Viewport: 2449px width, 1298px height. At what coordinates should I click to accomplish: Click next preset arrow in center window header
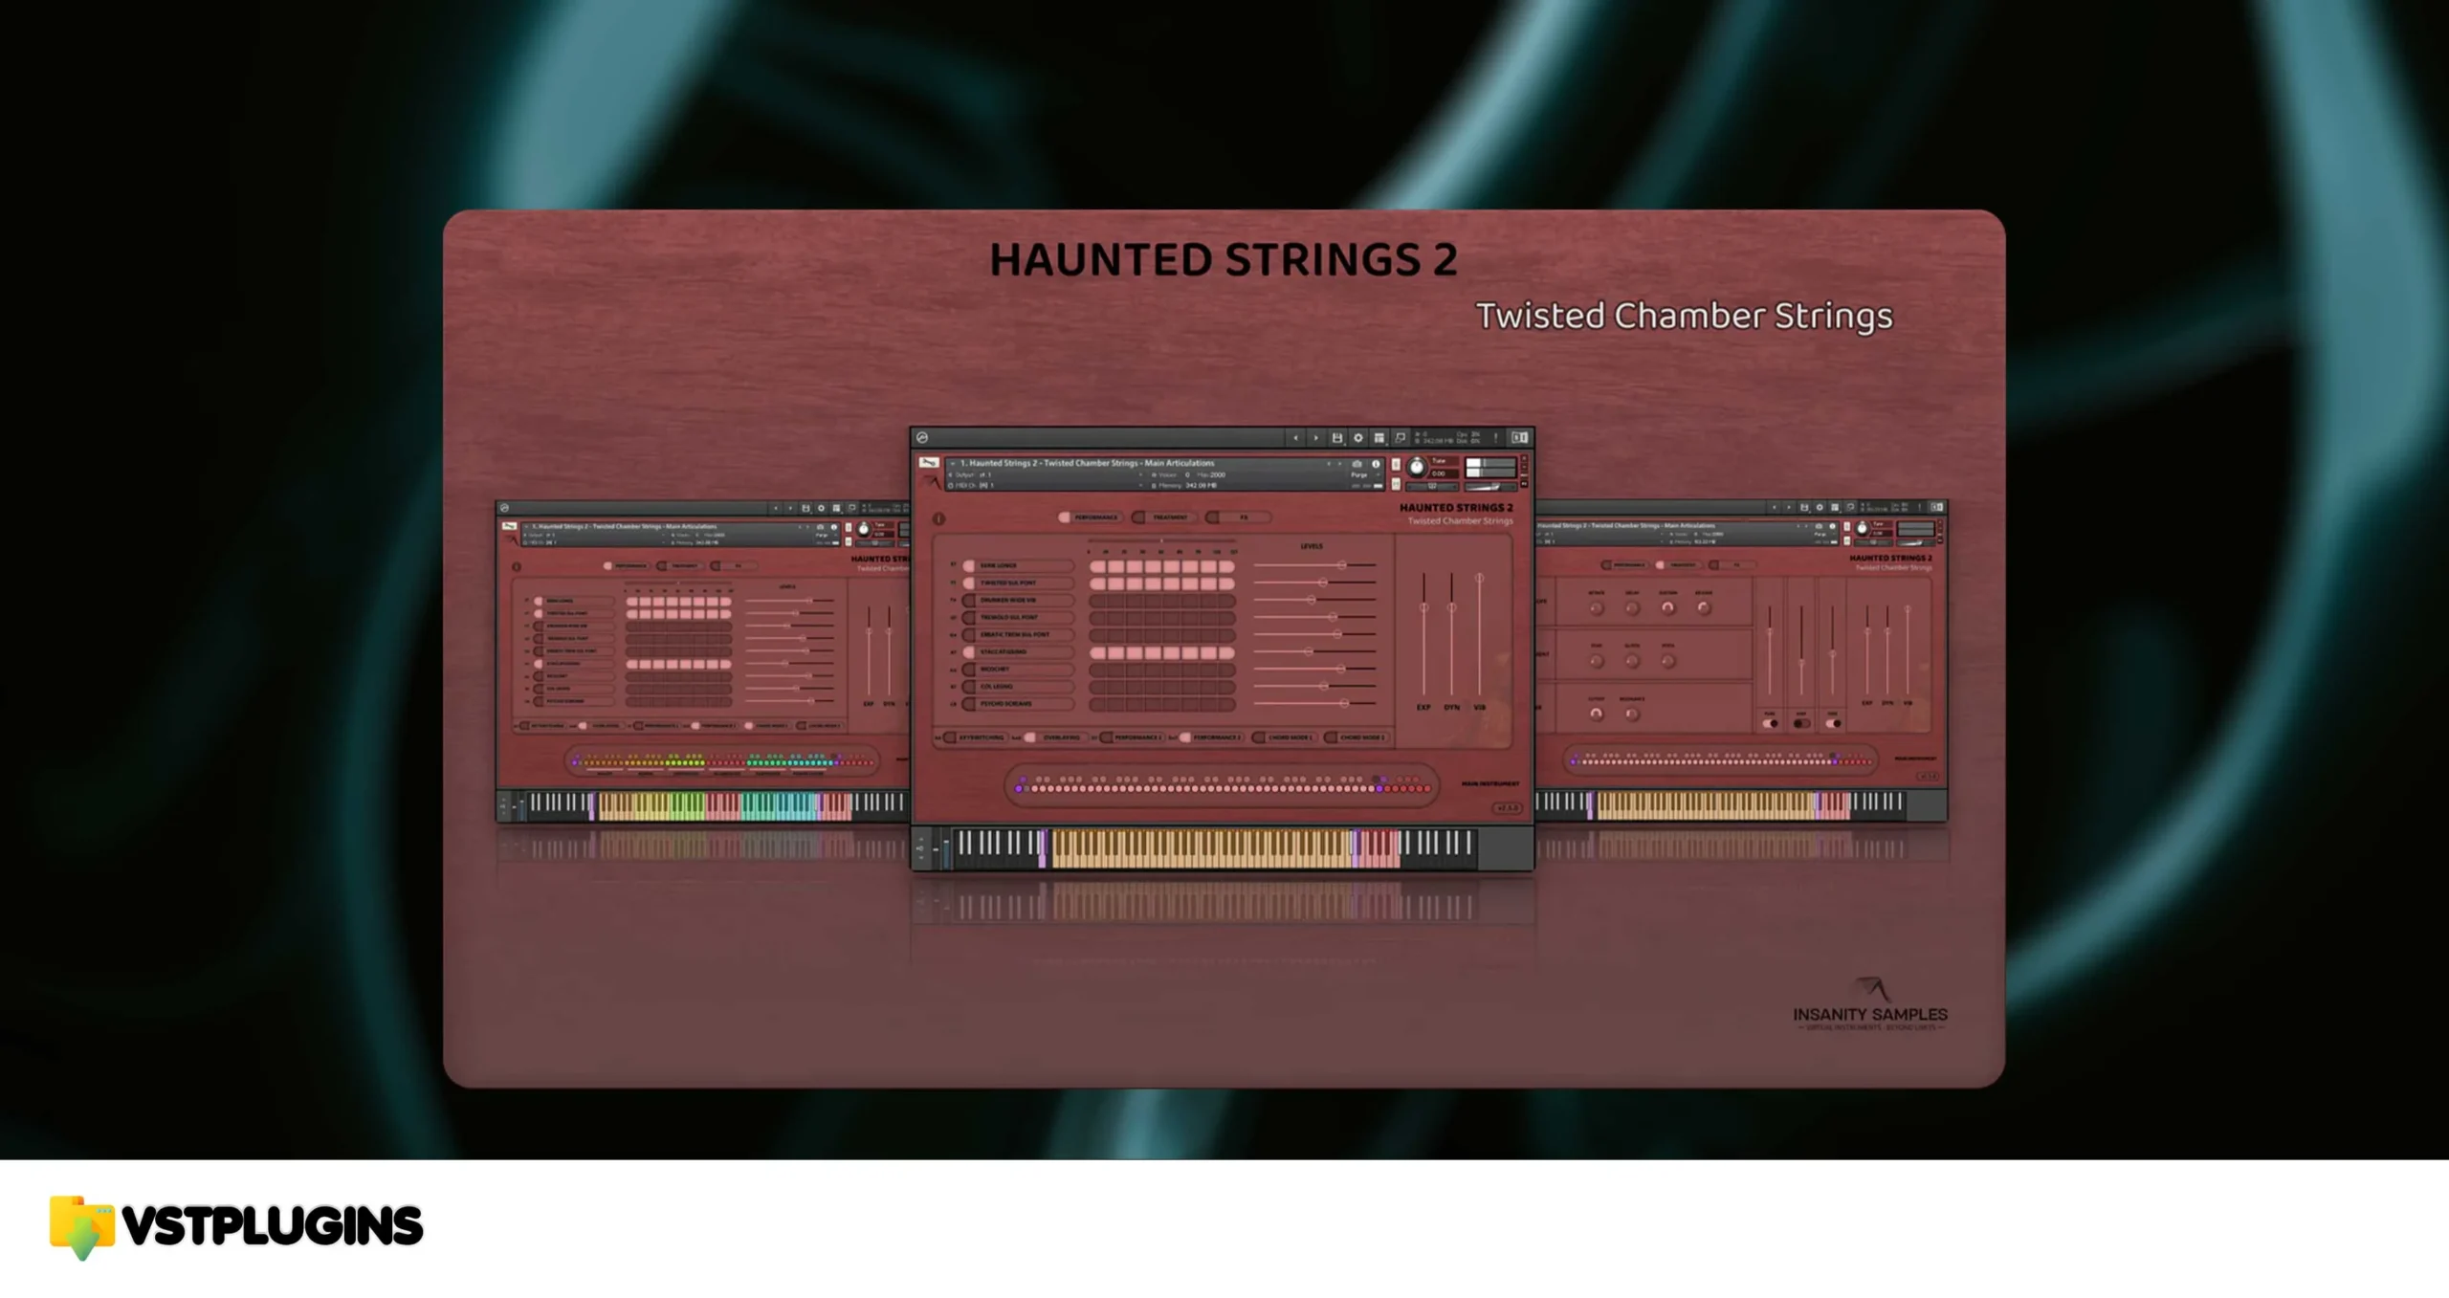tap(1315, 438)
